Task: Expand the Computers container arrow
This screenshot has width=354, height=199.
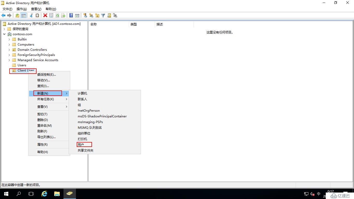Action: click(9, 45)
